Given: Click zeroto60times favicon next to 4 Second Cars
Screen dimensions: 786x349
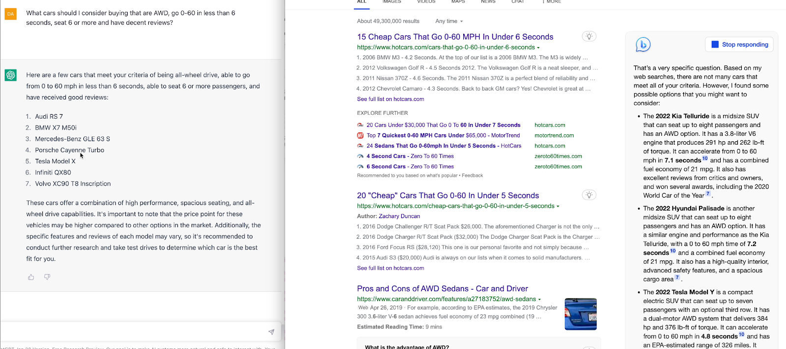Looking at the screenshot, I should coord(360,156).
